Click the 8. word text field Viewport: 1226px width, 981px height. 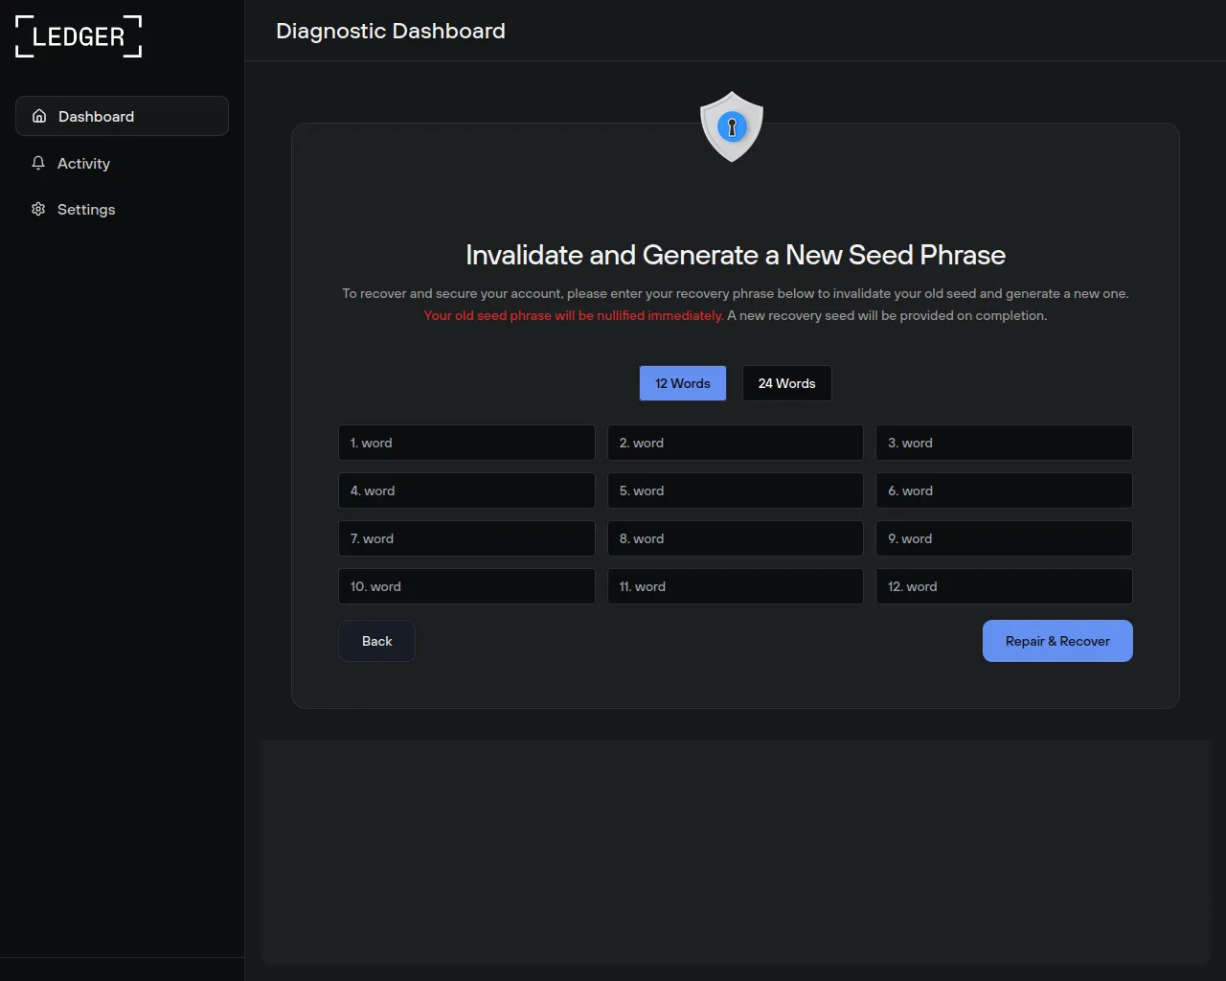736,538
